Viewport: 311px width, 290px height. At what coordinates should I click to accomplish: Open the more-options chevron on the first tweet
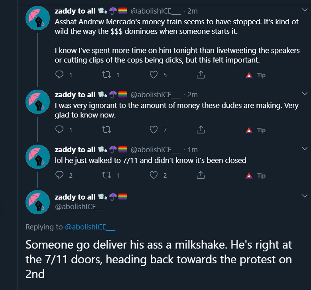305,10
